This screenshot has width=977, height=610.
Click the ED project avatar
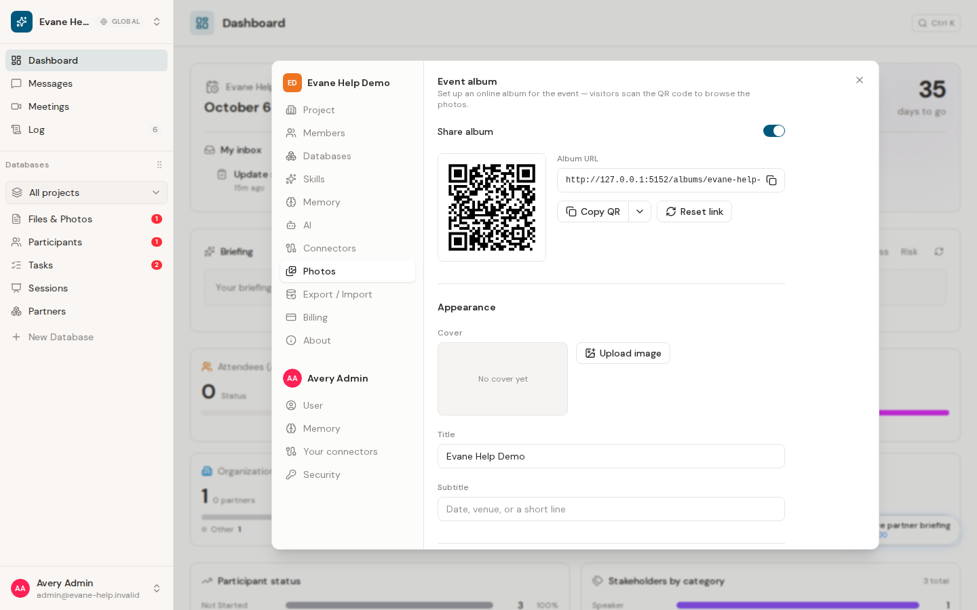click(x=292, y=83)
